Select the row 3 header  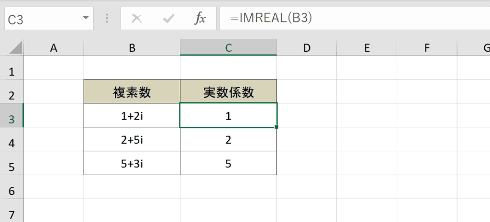[x=11, y=115]
